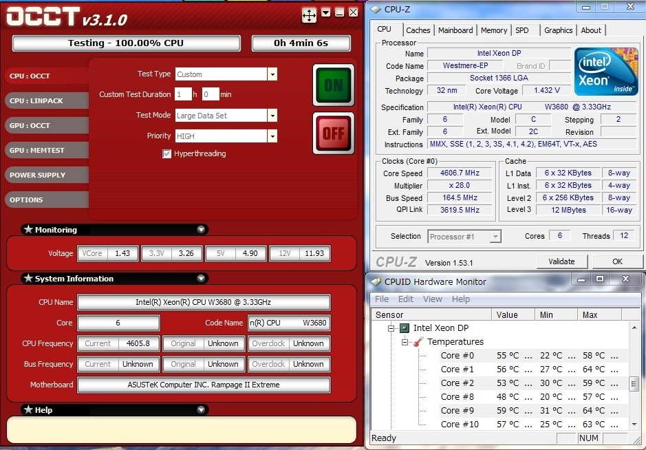The image size is (646, 450).
Task: Click the Custom Test Duration hours field
Action: pos(182,94)
